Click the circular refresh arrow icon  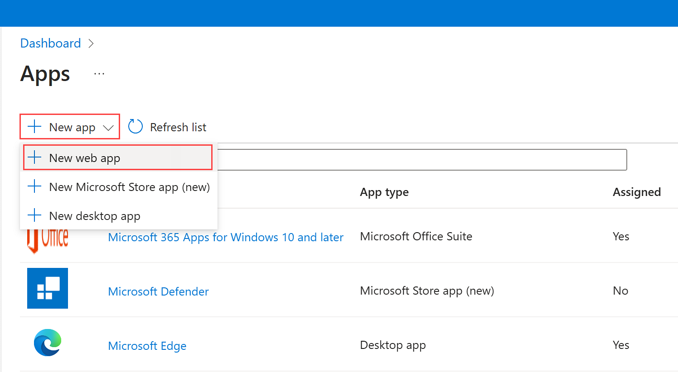coord(136,127)
